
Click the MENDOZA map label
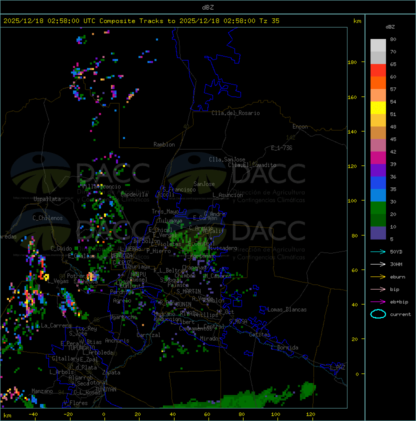click(x=121, y=255)
